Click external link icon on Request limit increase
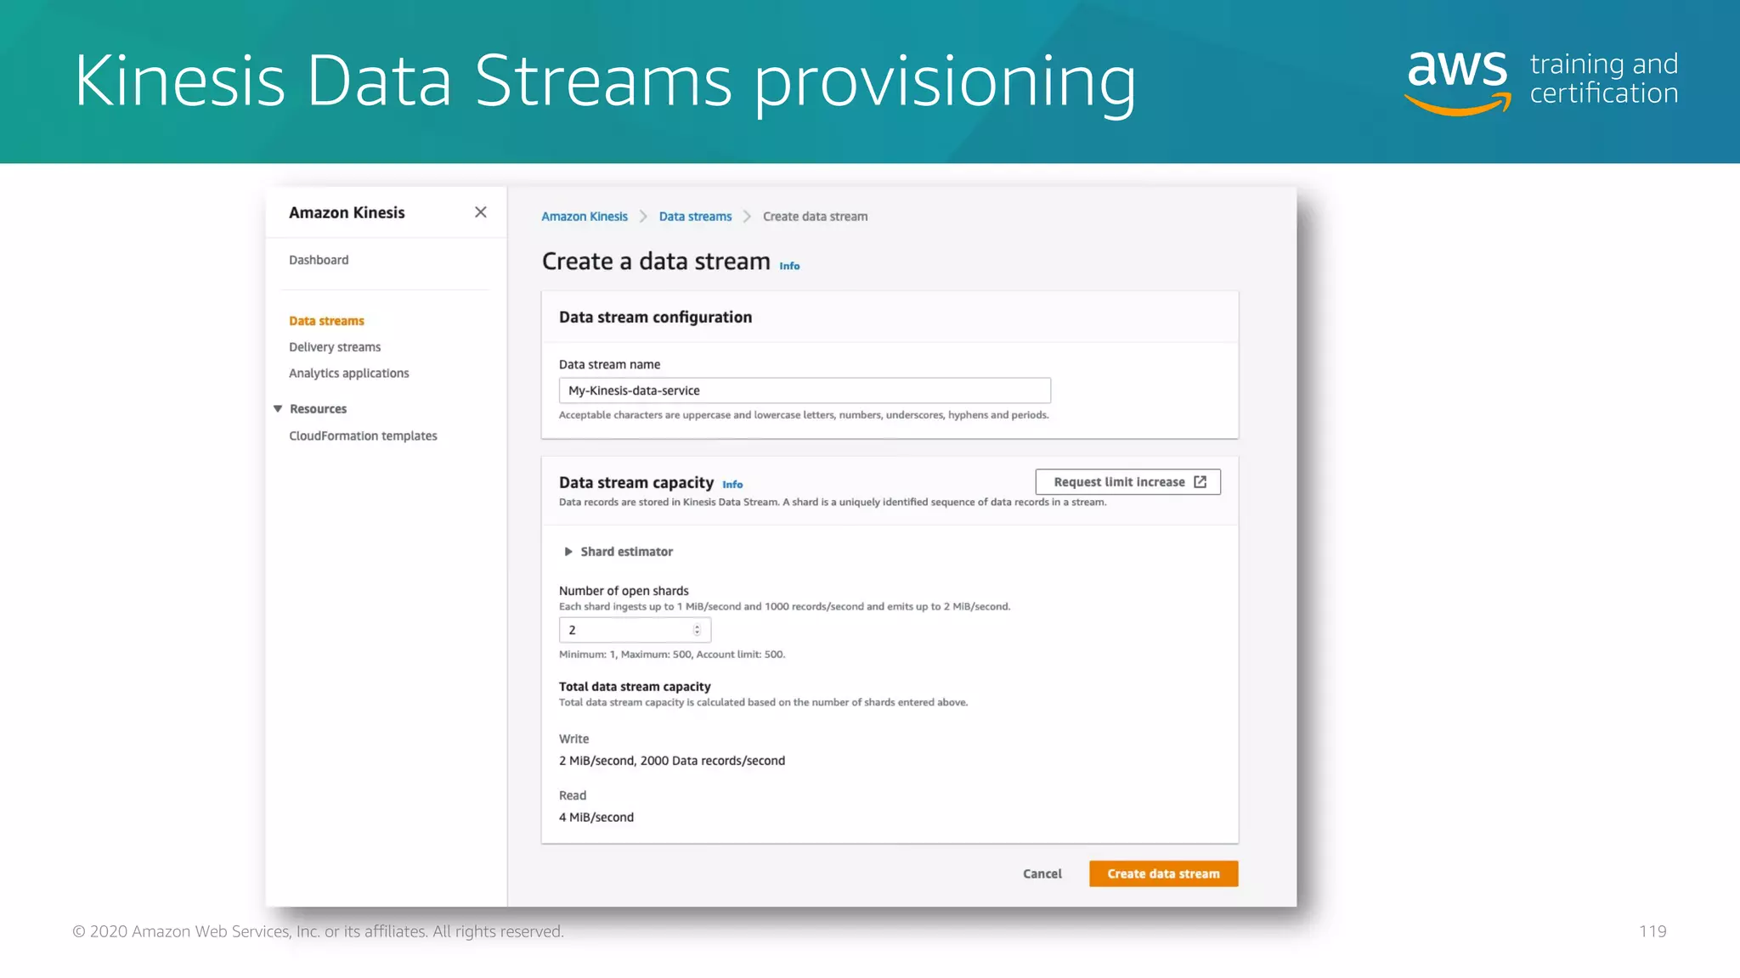This screenshot has height=978, width=1740. click(x=1200, y=482)
